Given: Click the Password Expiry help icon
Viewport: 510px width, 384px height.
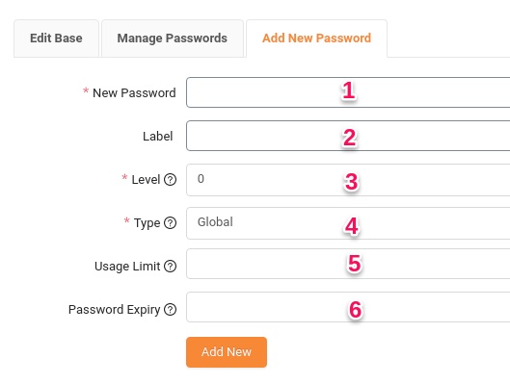Looking at the screenshot, I should (x=170, y=310).
